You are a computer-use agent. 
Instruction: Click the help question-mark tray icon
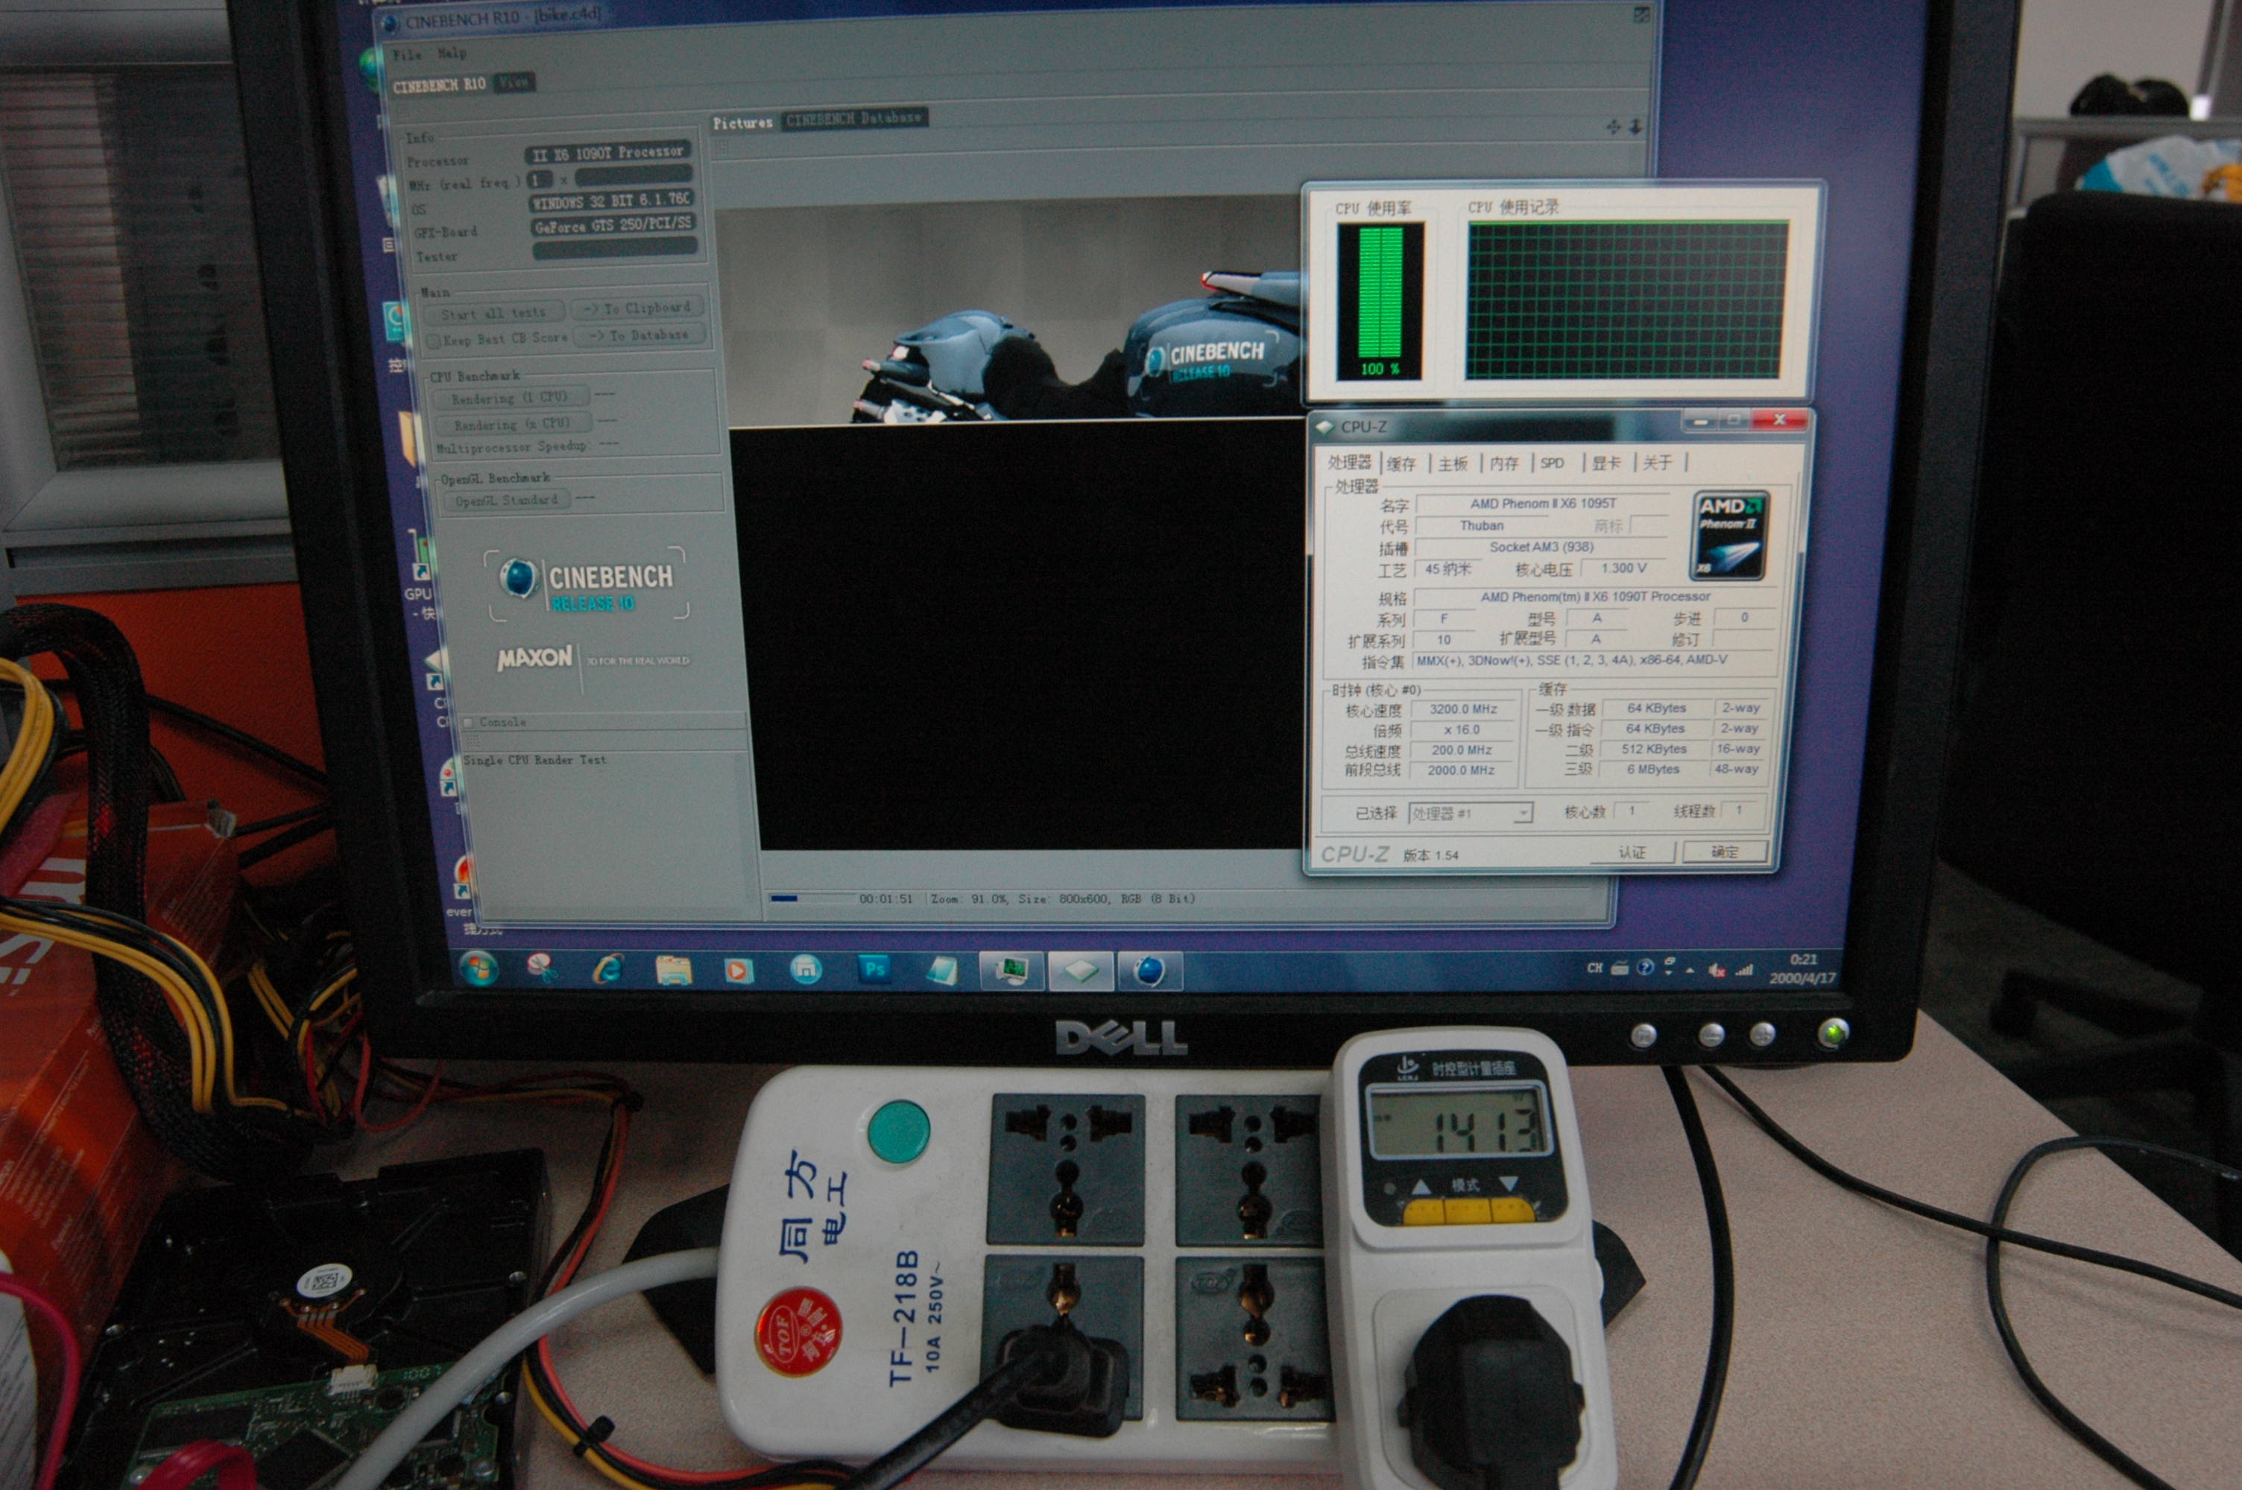point(1645,967)
